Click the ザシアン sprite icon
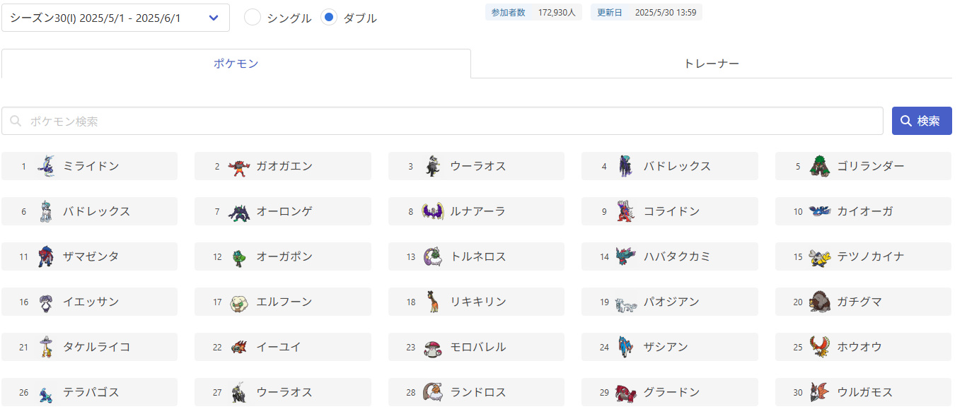 pyautogui.click(x=625, y=347)
